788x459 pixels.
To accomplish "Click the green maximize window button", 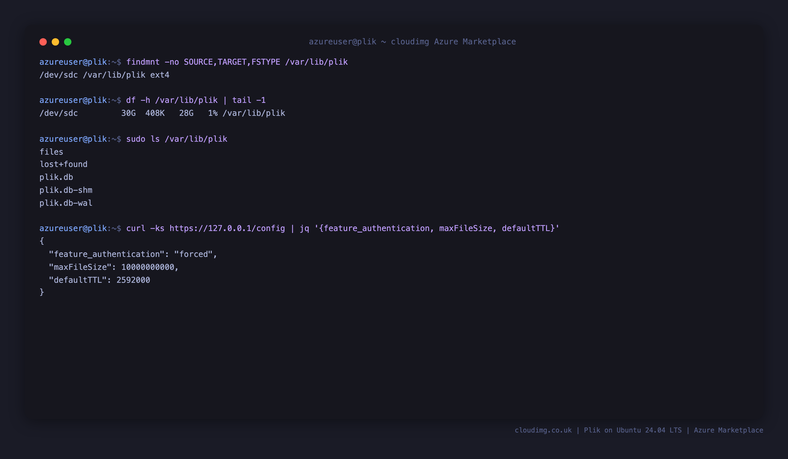I will point(68,42).
